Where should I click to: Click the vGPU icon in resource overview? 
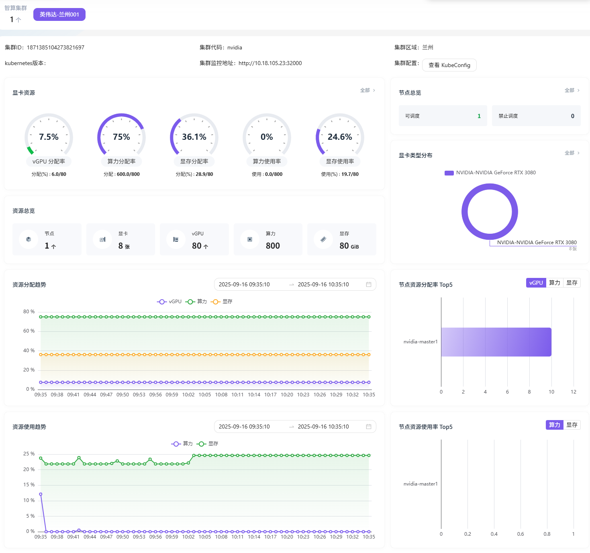(x=176, y=239)
